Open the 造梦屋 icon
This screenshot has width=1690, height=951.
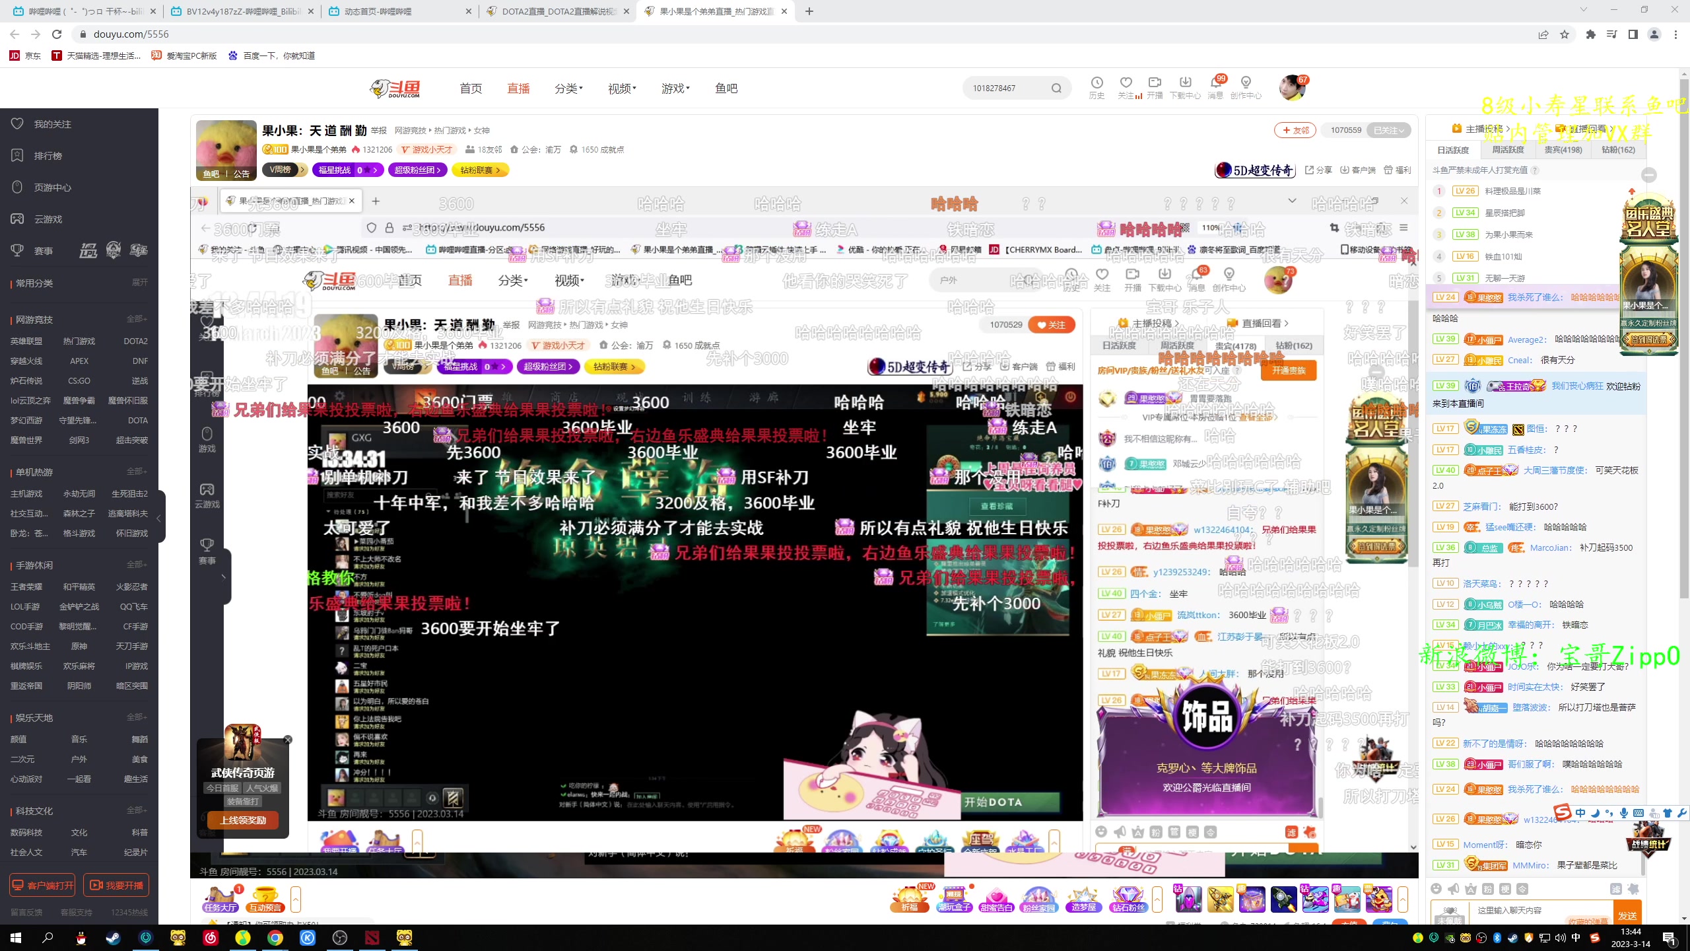point(1083,899)
